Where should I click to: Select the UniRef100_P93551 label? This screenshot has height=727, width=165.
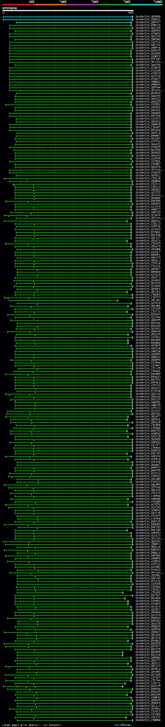[148, 105]
